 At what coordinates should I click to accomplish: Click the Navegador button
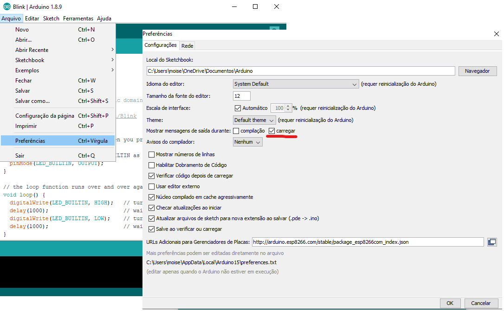pos(478,71)
